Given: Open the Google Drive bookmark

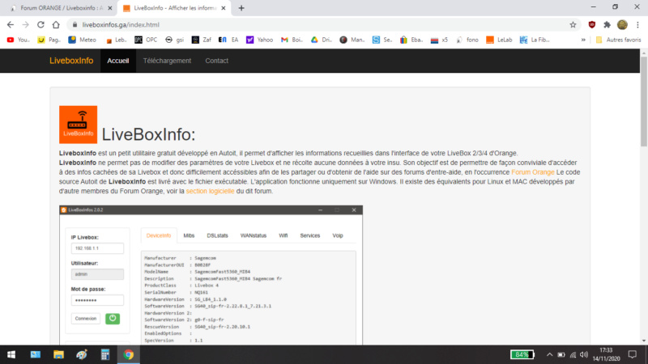Looking at the screenshot, I should point(321,40).
